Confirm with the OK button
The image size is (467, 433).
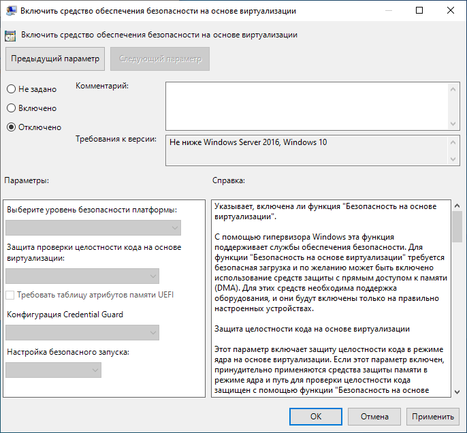click(316, 417)
